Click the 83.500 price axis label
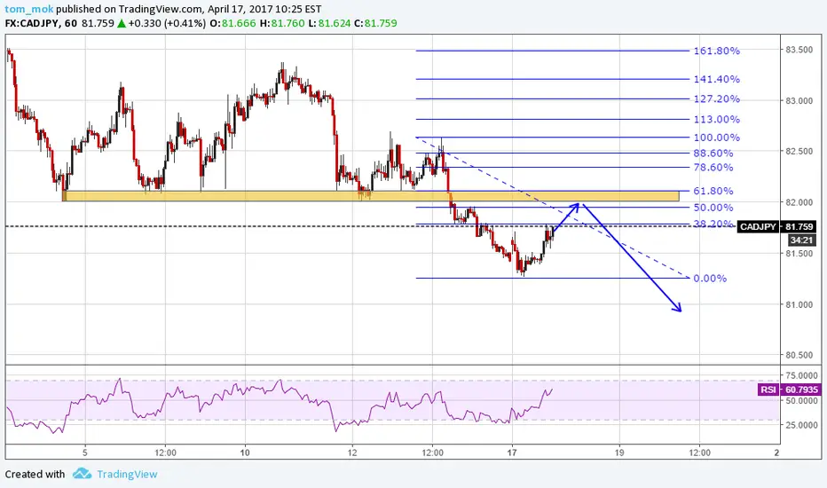Screen dimensions: 827x488 [799, 50]
